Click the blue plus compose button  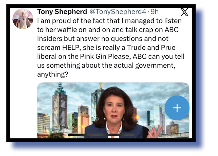click(177, 108)
